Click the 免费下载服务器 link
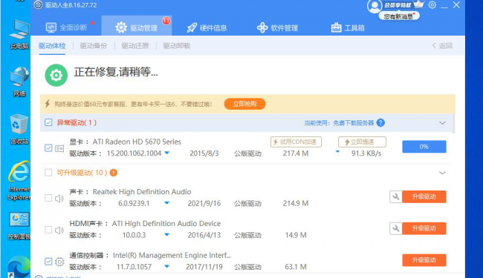Screen dimensions: 483x278 353,123
